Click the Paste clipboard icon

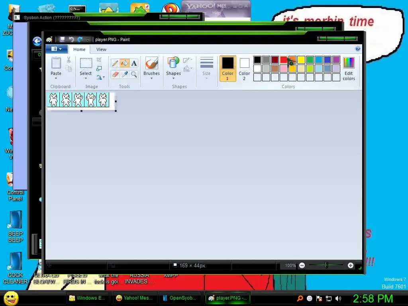click(56, 63)
